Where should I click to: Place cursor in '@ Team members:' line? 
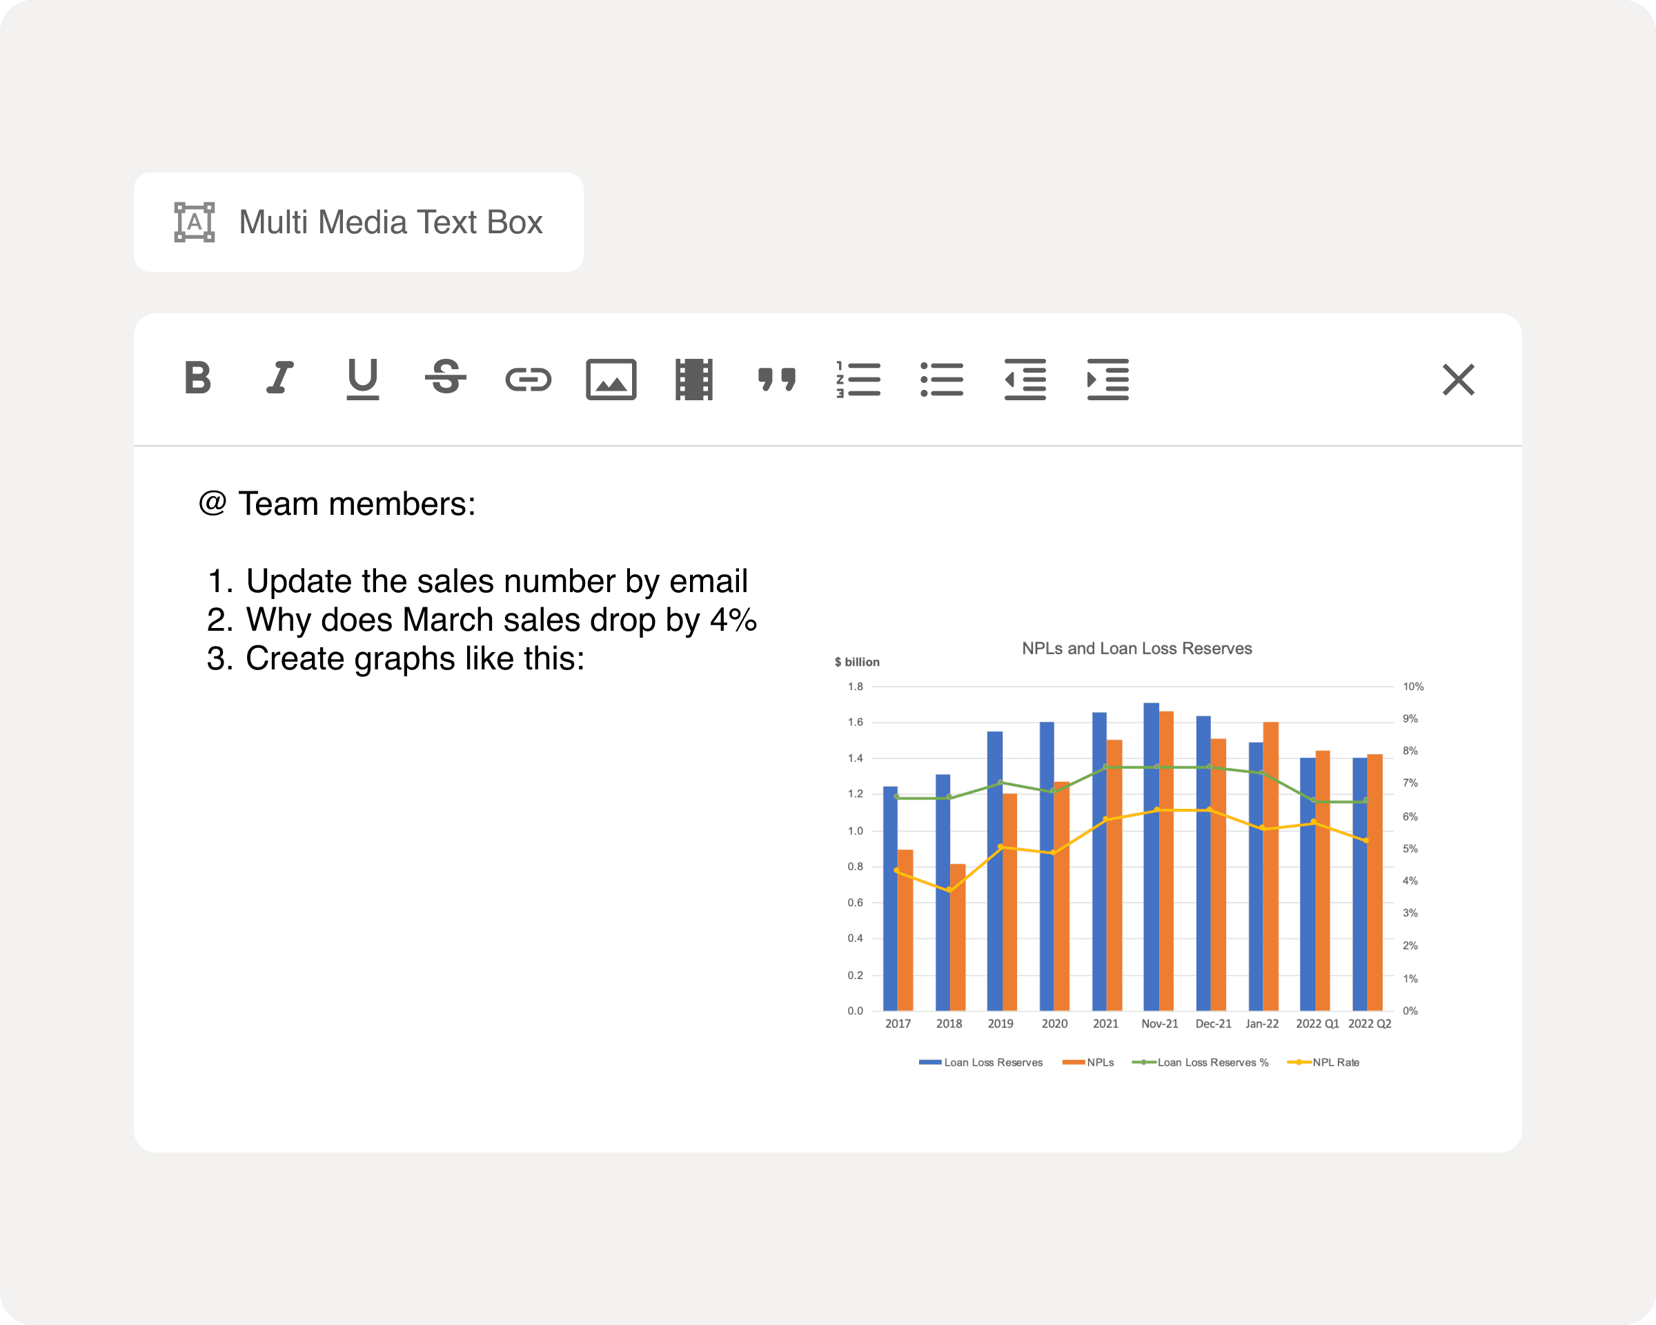click(x=338, y=504)
